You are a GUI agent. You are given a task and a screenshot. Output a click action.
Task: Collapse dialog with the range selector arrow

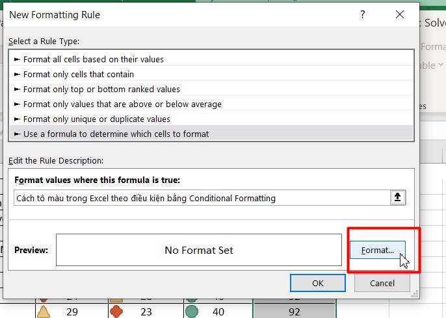click(398, 197)
